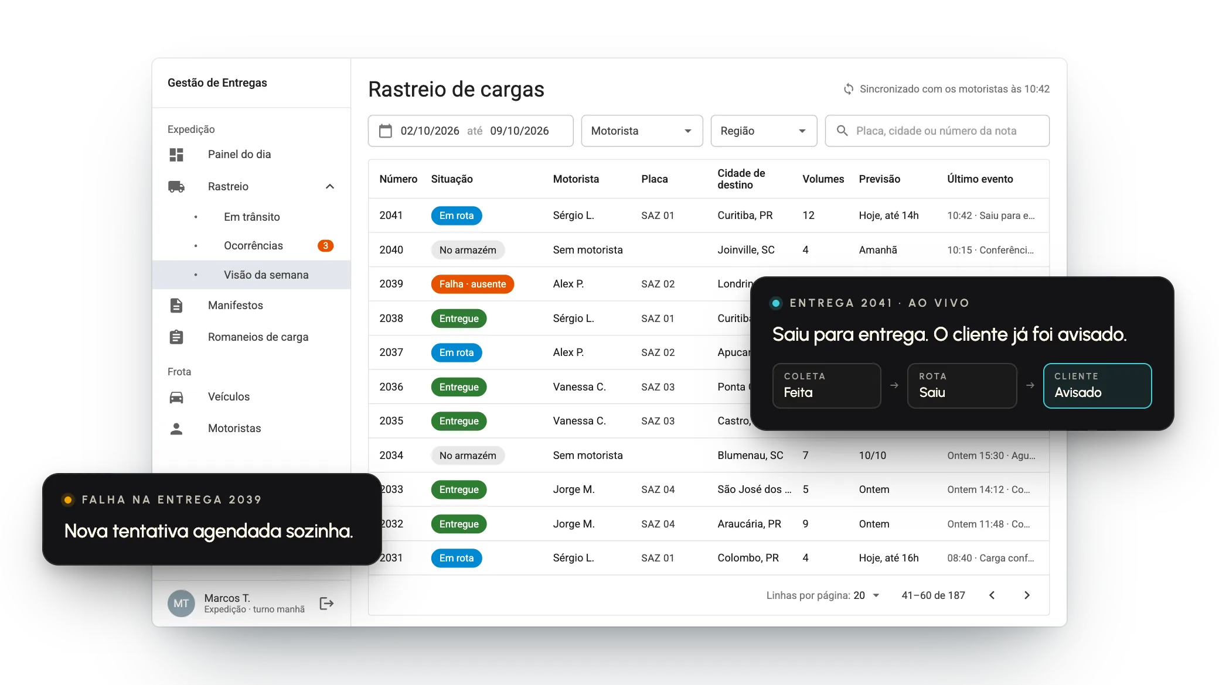Click Hoje, até 16h forecast cell
Screen dimensions: 1219x685
click(888, 558)
